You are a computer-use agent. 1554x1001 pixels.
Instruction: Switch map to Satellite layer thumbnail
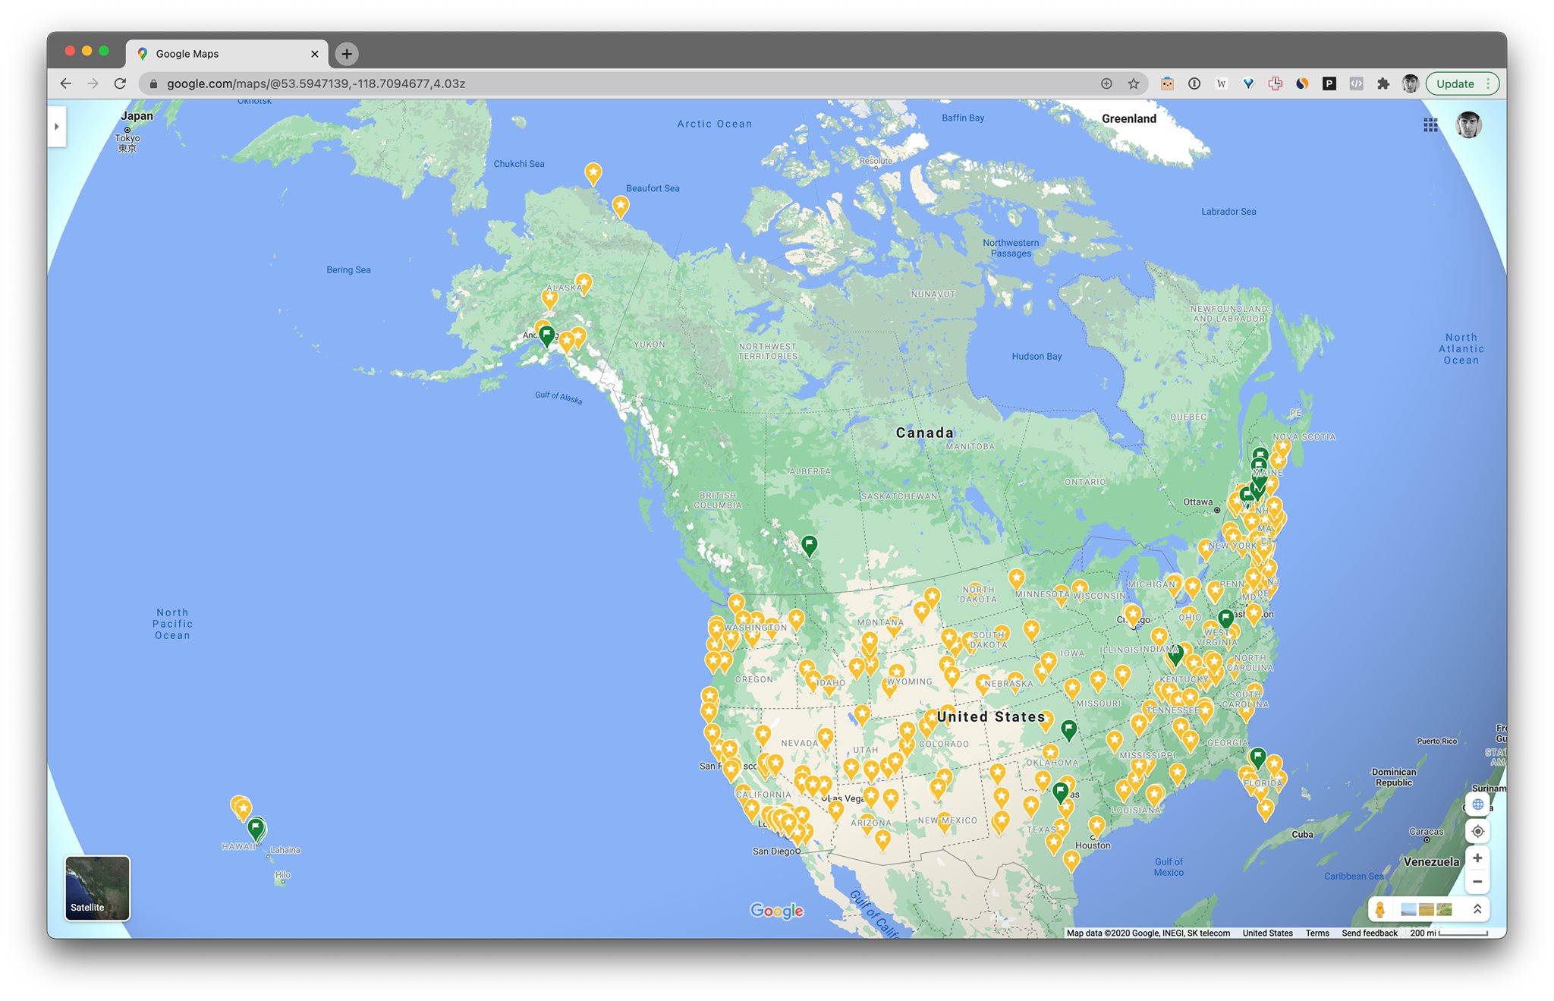coord(97,888)
